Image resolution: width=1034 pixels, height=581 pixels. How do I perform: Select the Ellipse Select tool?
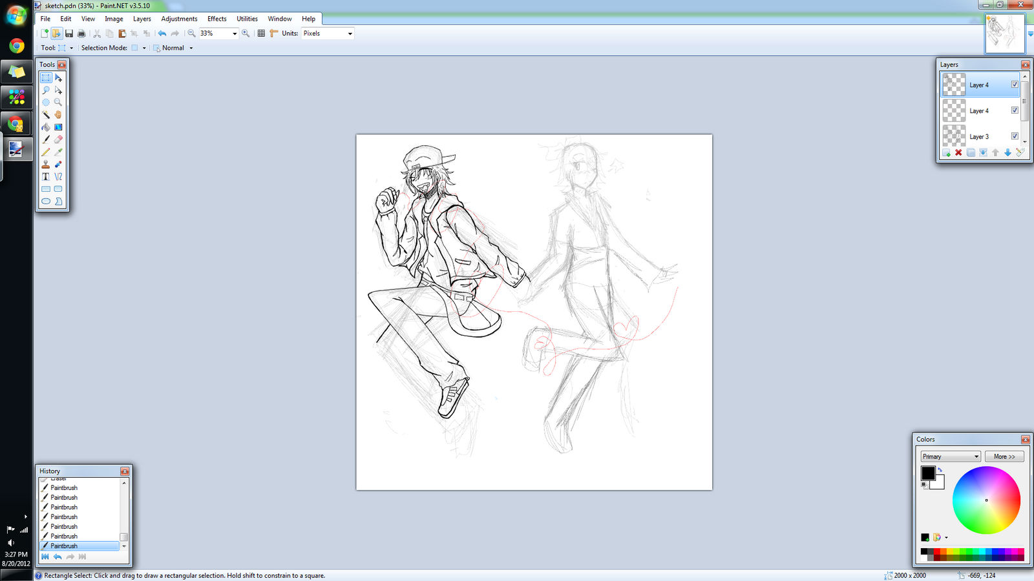[x=46, y=102]
